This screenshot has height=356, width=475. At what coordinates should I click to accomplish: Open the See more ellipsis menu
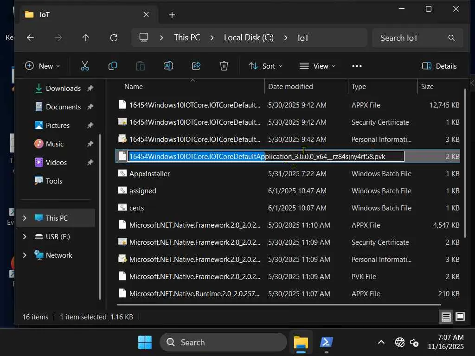357,66
